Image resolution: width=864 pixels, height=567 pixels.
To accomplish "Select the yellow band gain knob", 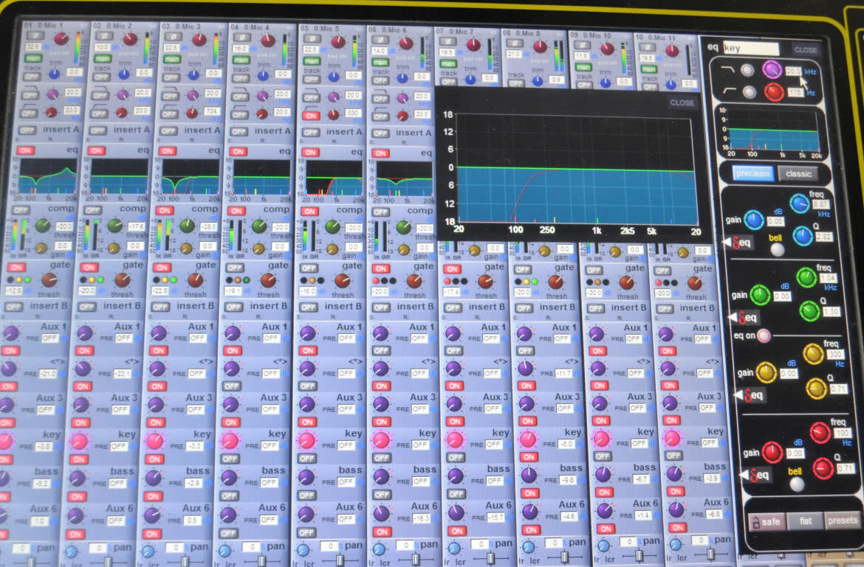I will click(x=766, y=372).
